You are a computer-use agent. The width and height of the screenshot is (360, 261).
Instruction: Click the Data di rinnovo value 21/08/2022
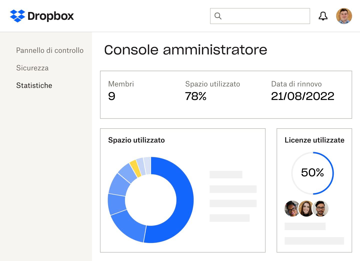(x=303, y=96)
